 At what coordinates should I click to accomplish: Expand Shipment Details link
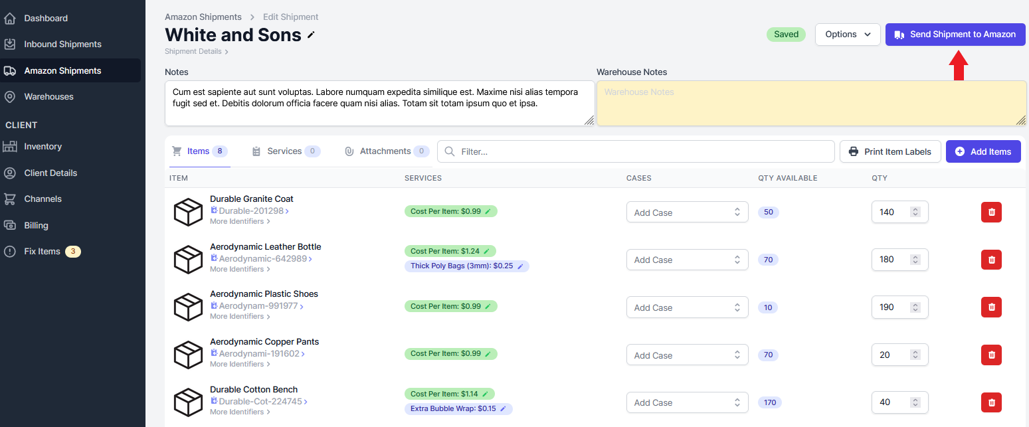pos(197,51)
